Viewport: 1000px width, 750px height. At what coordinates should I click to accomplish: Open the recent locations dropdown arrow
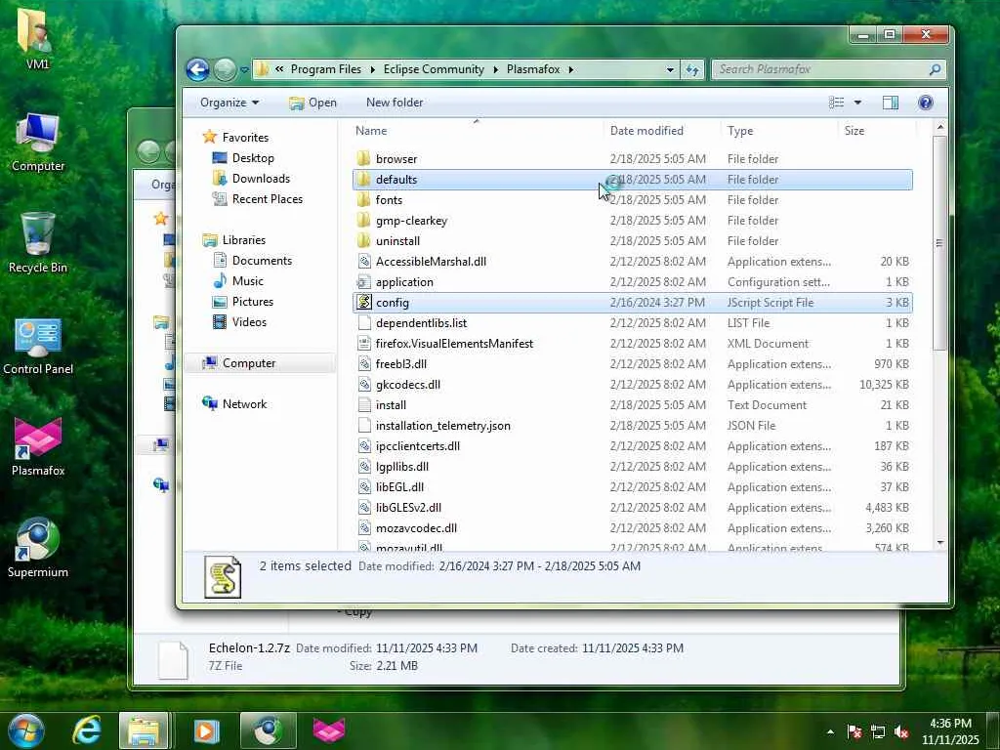[x=244, y=69]
